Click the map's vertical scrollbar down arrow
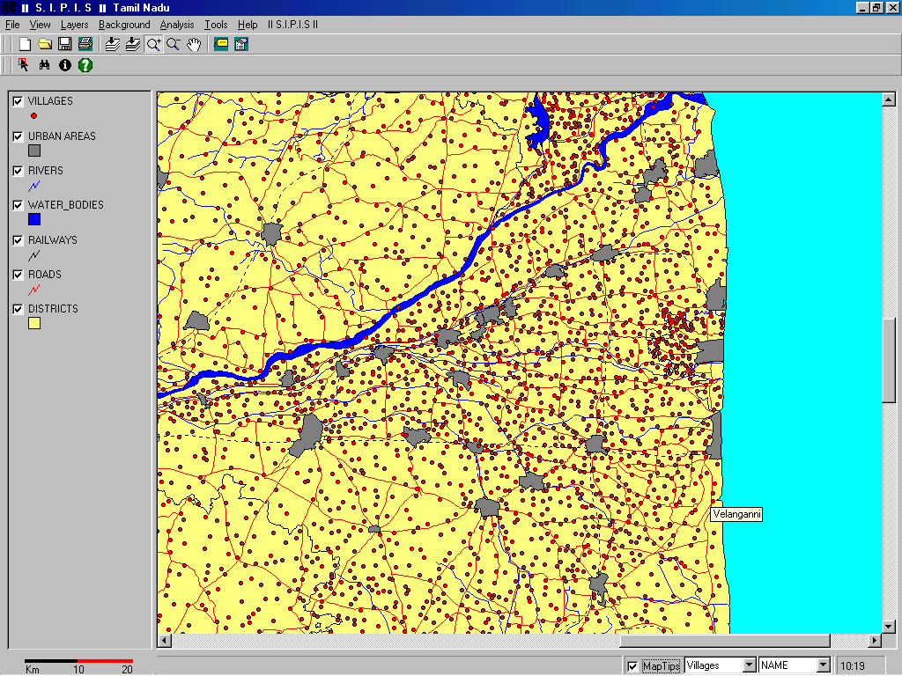Image resolution: width=902 pixels, height=676 pixels. click(x=889, y=627)
